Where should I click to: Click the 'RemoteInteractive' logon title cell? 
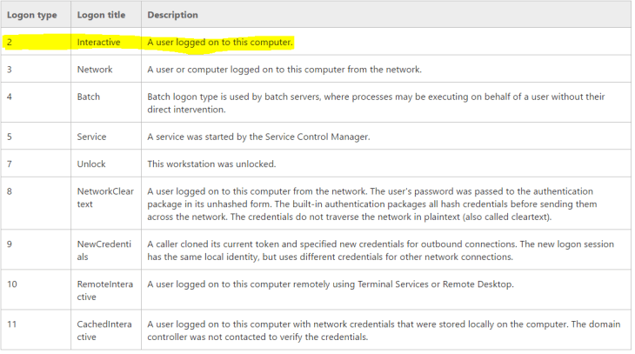click(x=104, y=291)
